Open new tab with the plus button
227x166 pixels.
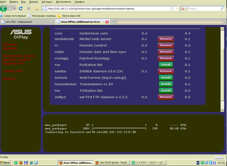point(114,22)
